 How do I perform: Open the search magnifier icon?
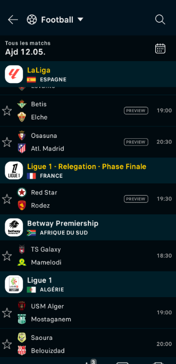tap(160, 20)
